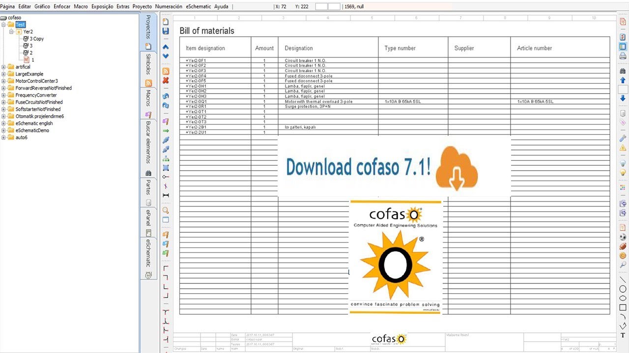Click the red X delete icon
Screen dimensions: 629x353
tap(166, 80)
